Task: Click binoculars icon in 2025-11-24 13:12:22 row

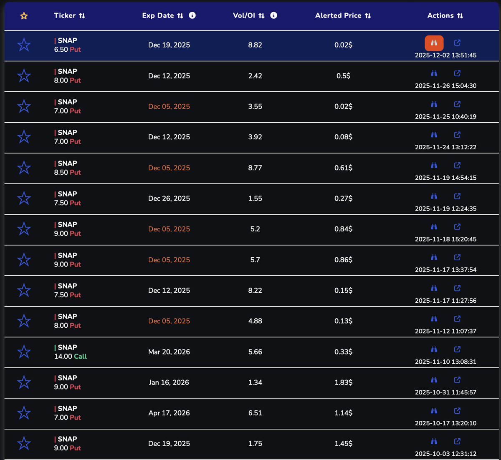Action: point(434,135)
